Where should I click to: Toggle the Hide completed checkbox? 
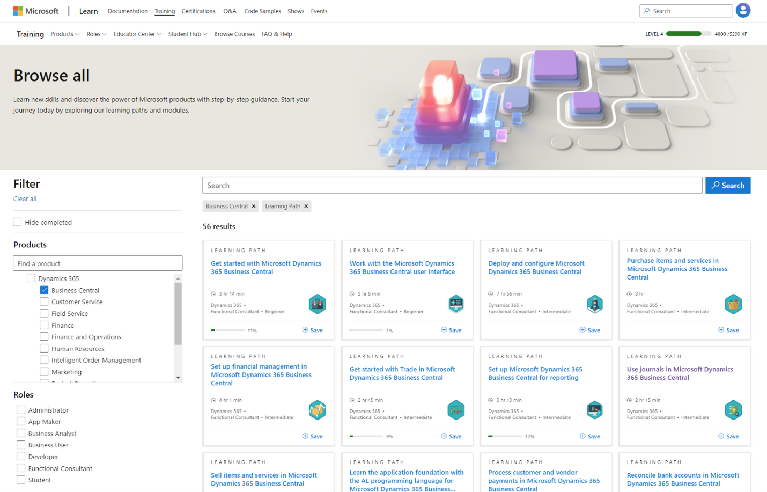pos(18,222)
